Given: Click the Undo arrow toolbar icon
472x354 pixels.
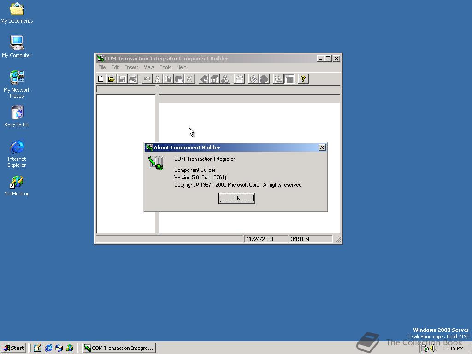Looking at the screenshot, I should (x=147, y=79).
